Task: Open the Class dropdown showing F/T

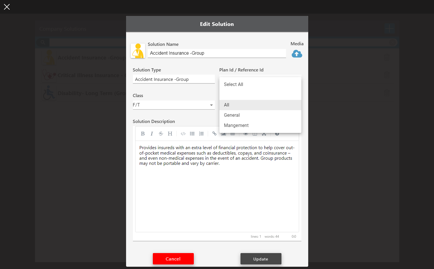Action: [x=174, y=105]
